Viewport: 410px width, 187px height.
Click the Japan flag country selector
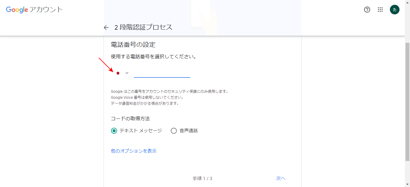(118, 73)
